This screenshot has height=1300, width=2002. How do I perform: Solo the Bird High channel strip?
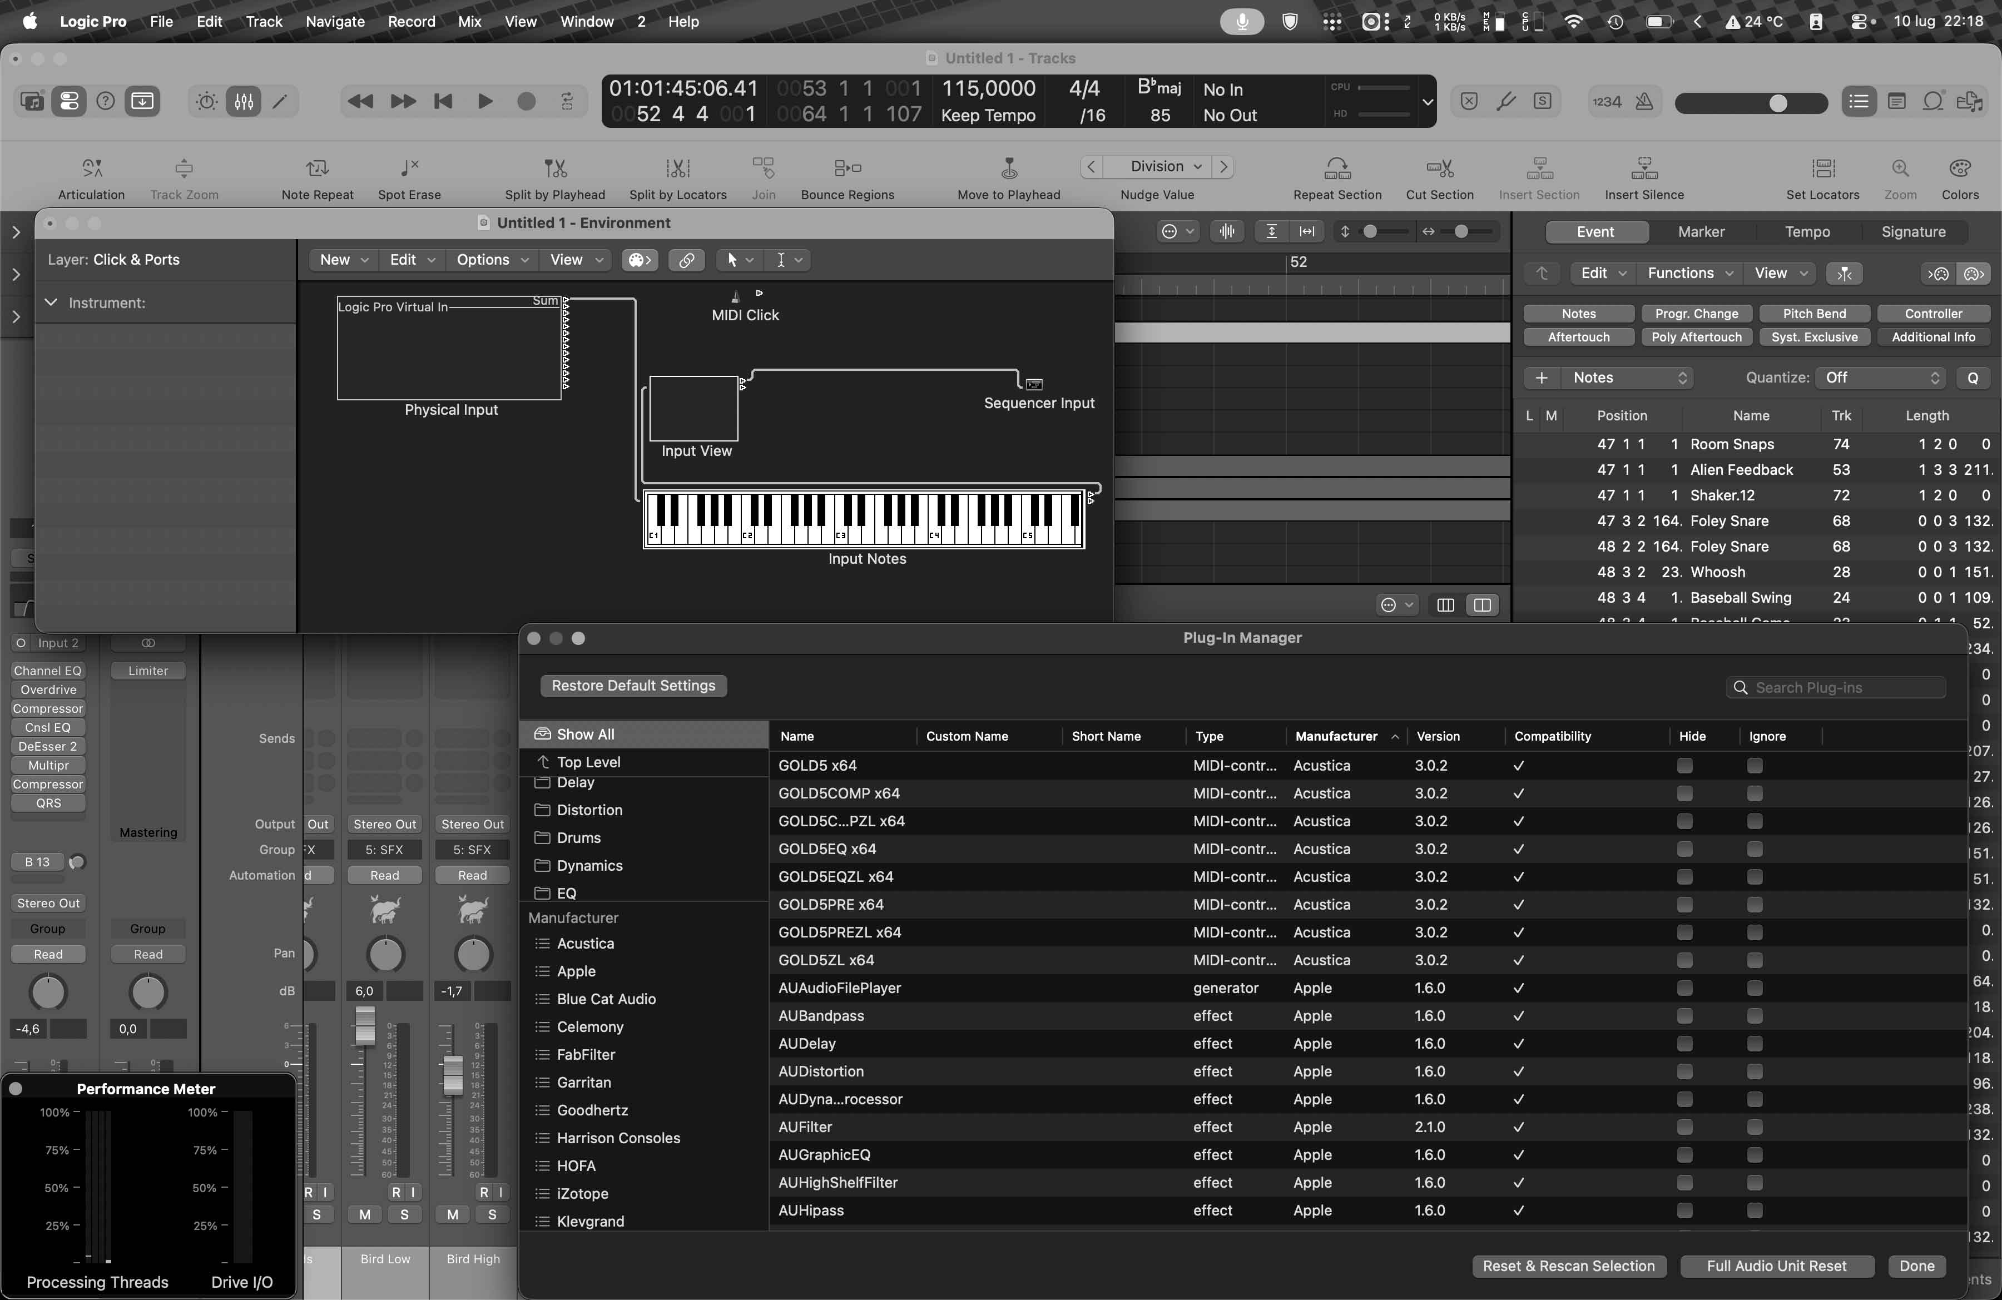tap(492, 1214)
